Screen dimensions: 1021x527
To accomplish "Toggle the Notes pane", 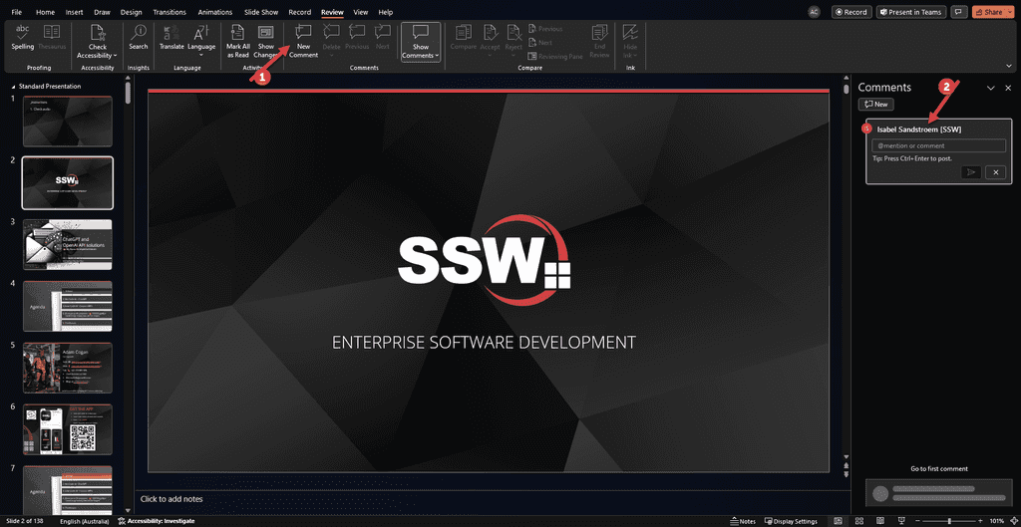I will 746,521.
